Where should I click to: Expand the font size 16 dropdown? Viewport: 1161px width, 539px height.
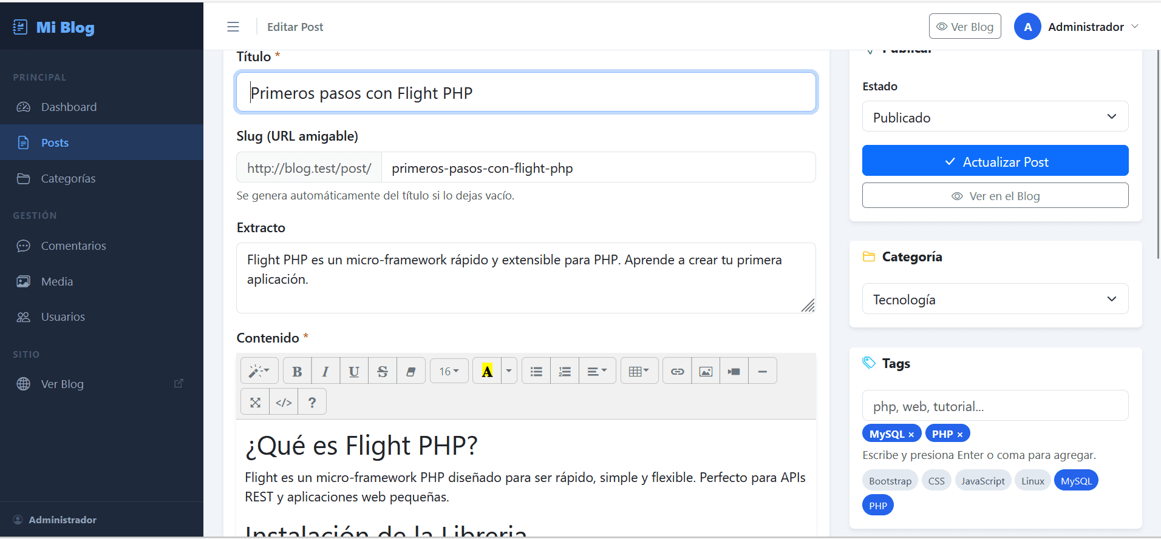449,371
